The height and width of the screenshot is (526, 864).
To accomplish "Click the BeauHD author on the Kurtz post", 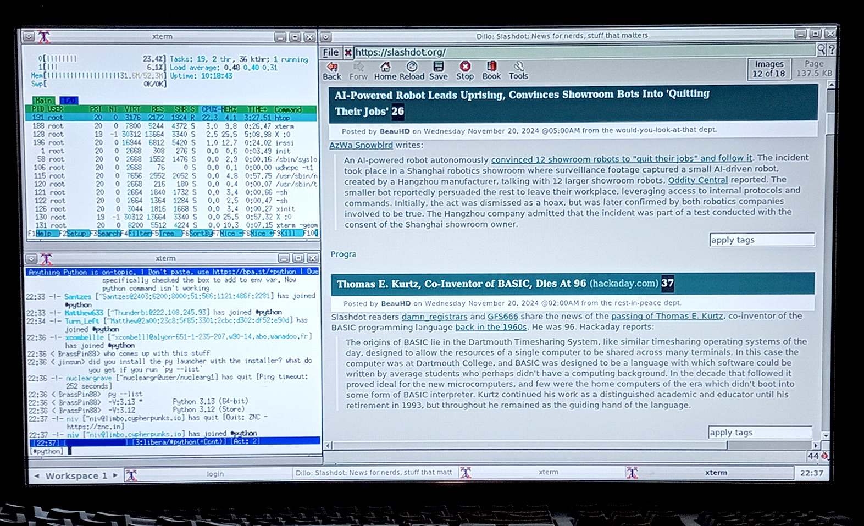I will click(x=395, y=303).
